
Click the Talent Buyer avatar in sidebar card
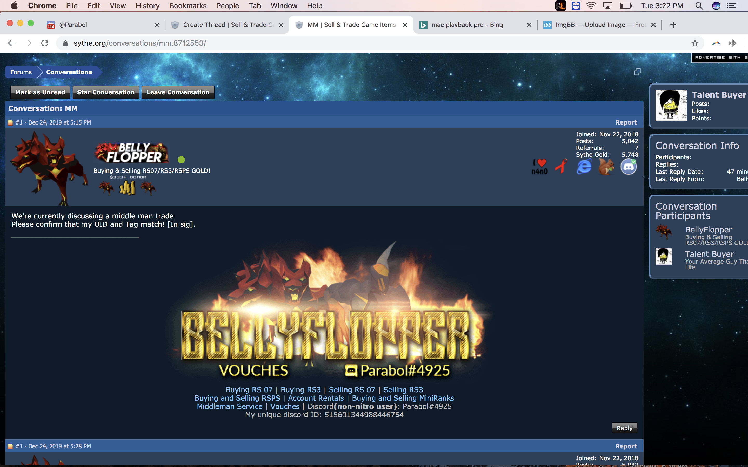pos(671,105)
